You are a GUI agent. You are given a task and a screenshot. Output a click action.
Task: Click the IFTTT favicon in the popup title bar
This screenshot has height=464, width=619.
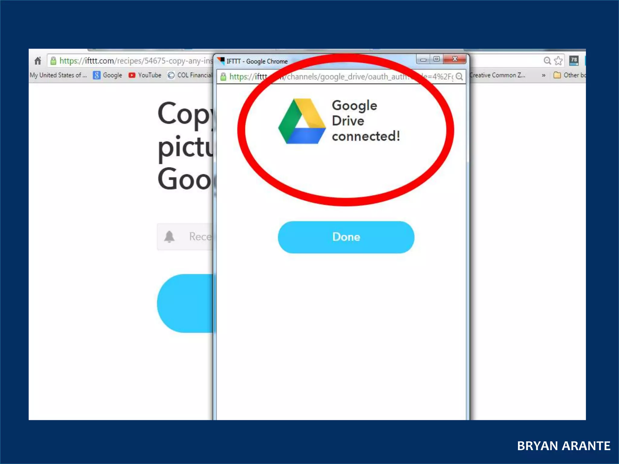coord(221,61)
